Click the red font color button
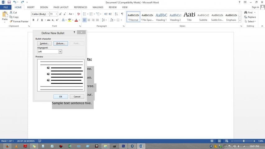This screenshot has width=265, height=149. coord(76,20)
